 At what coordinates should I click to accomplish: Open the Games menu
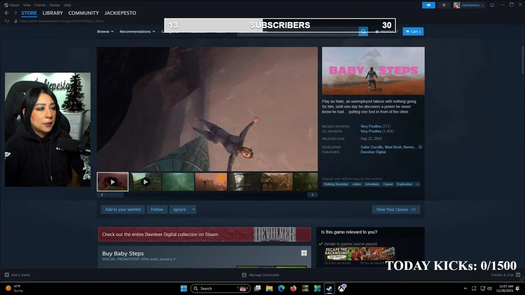coord(55,5)
